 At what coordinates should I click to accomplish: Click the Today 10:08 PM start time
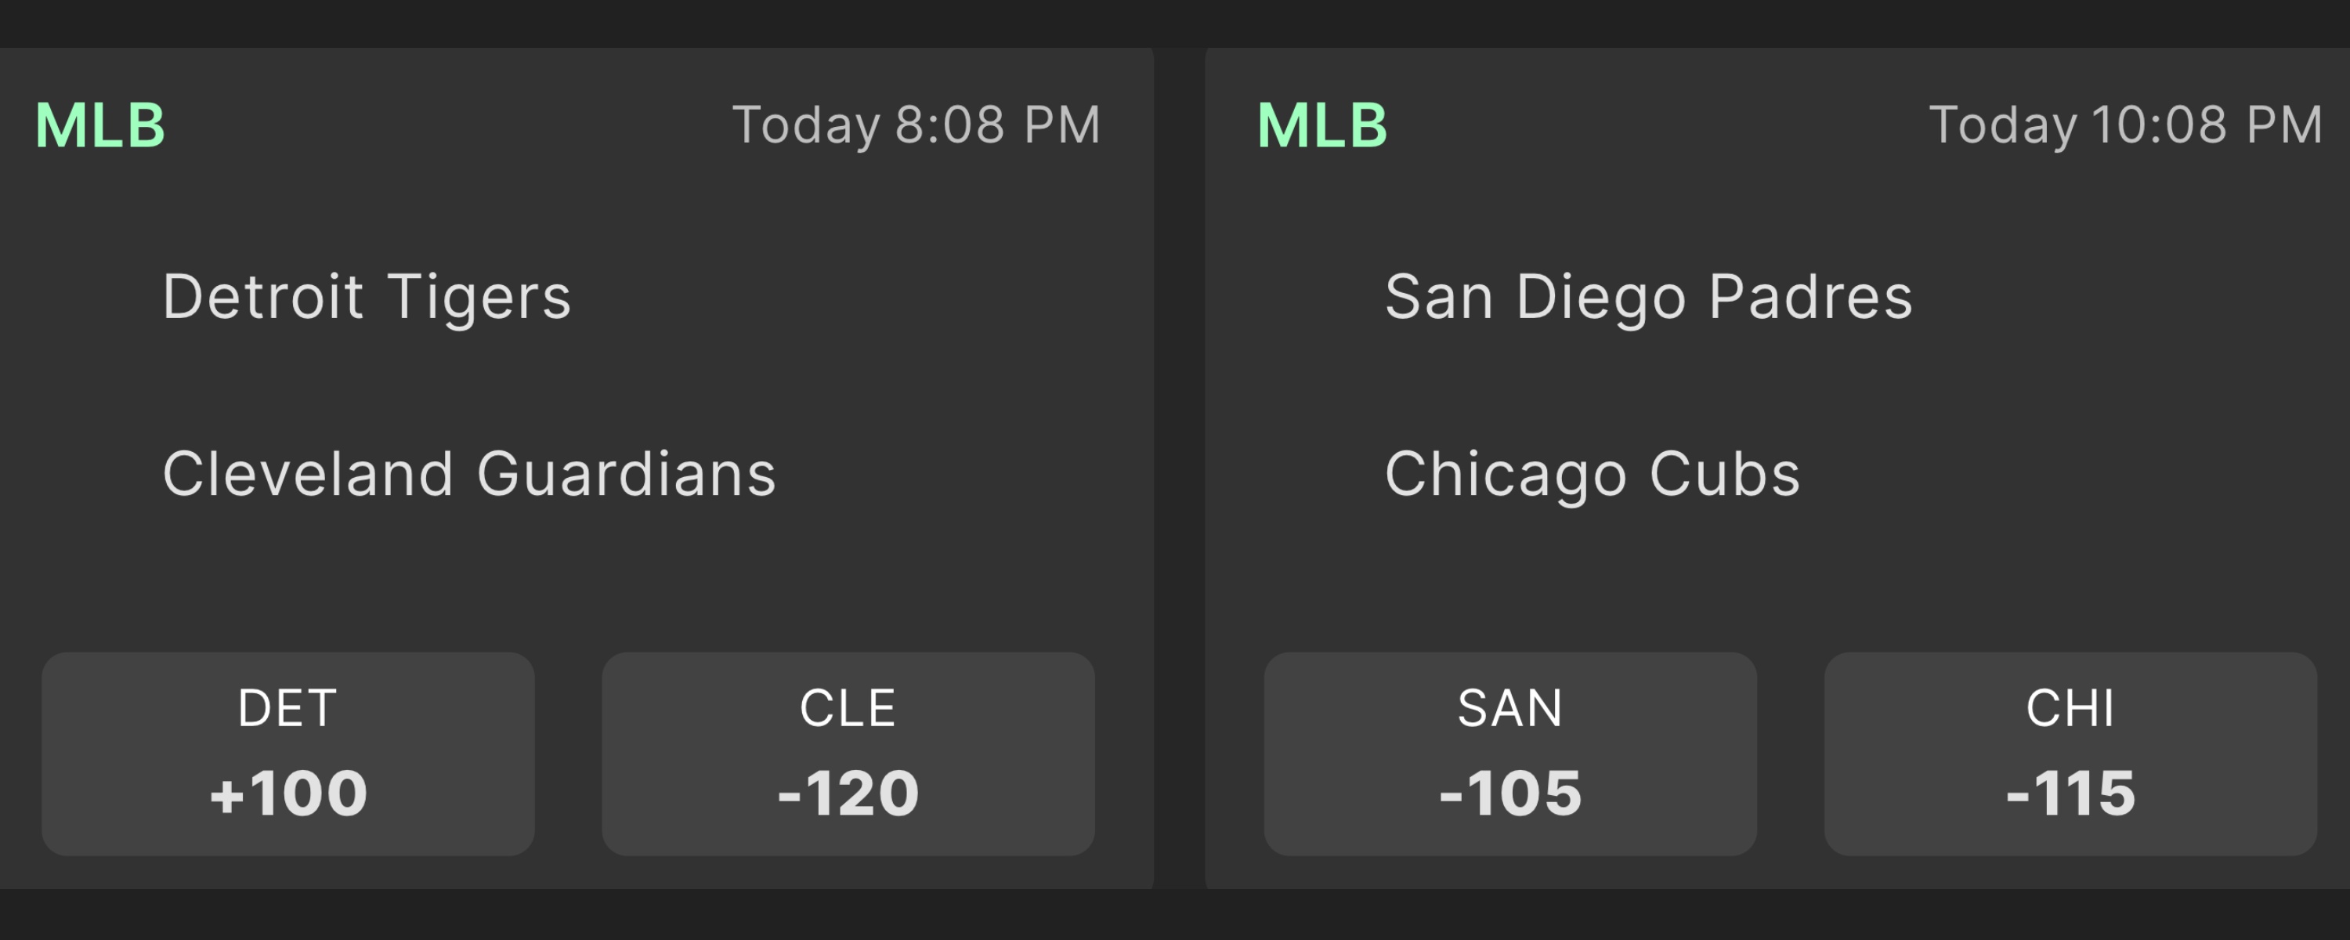[2124, 125]
